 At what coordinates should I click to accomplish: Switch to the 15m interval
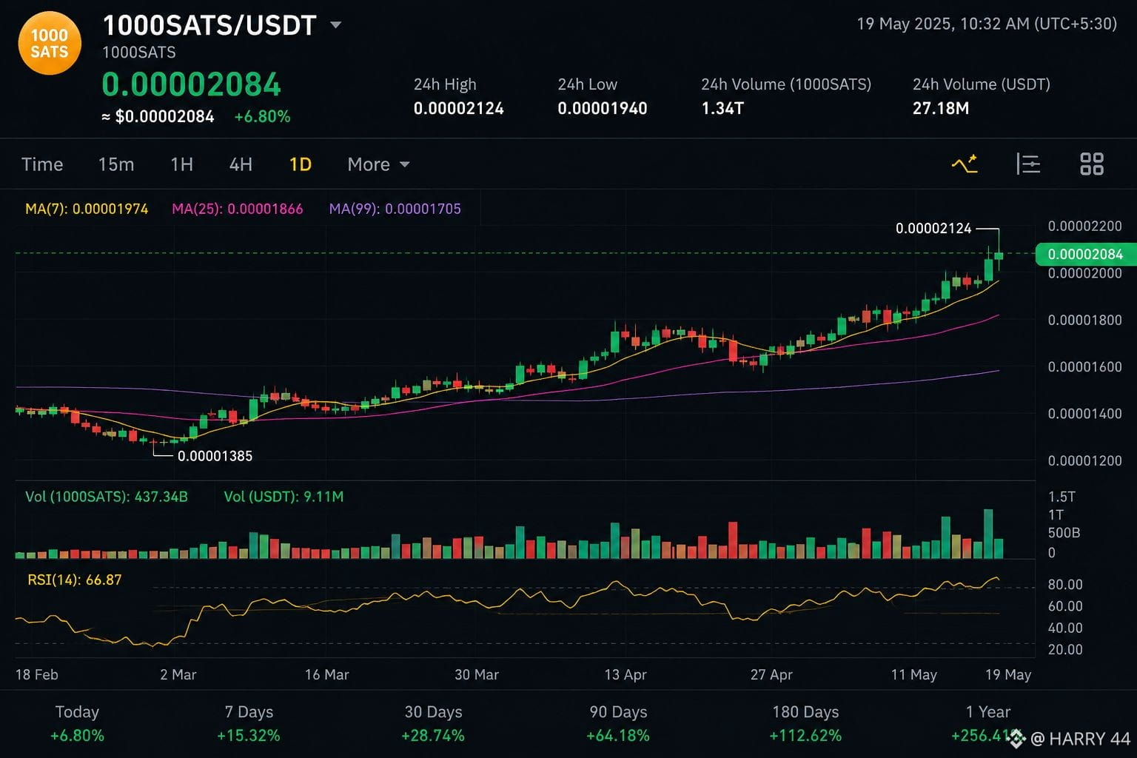[116, 164]
